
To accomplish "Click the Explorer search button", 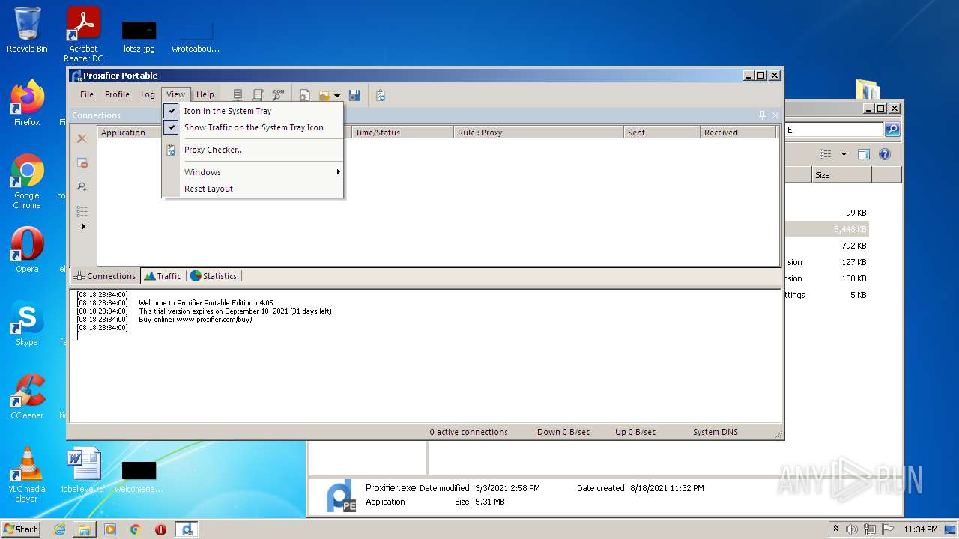I will coord(892,130).
